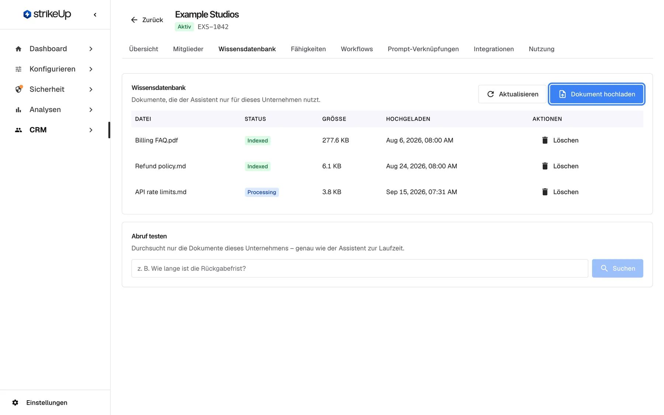Click the refresh icon in Aktualisieren
This screenshot has height=415, width=664.
(x=491, y=94)
